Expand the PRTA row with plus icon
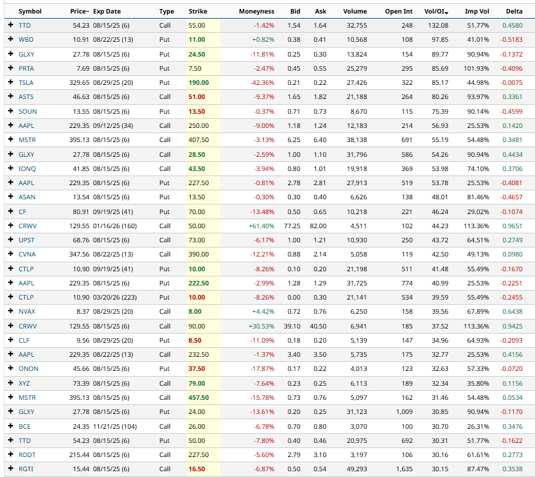 pyautogui.click(x=10, y=68)
